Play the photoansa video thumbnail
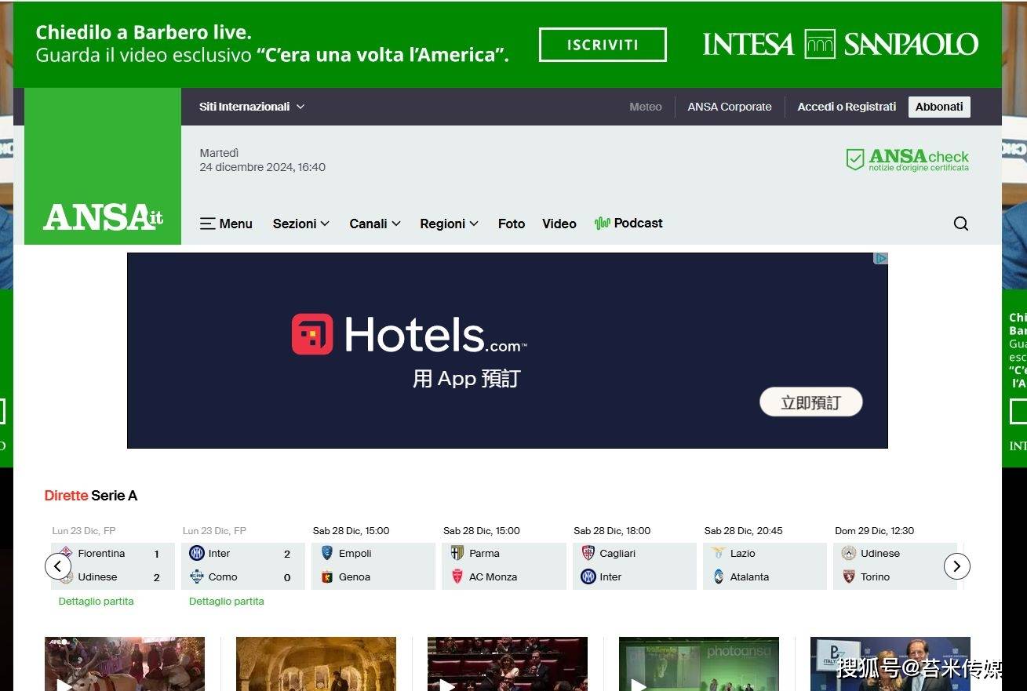Viewport: 1027px width, 691px height. click(x=699, y=664)
